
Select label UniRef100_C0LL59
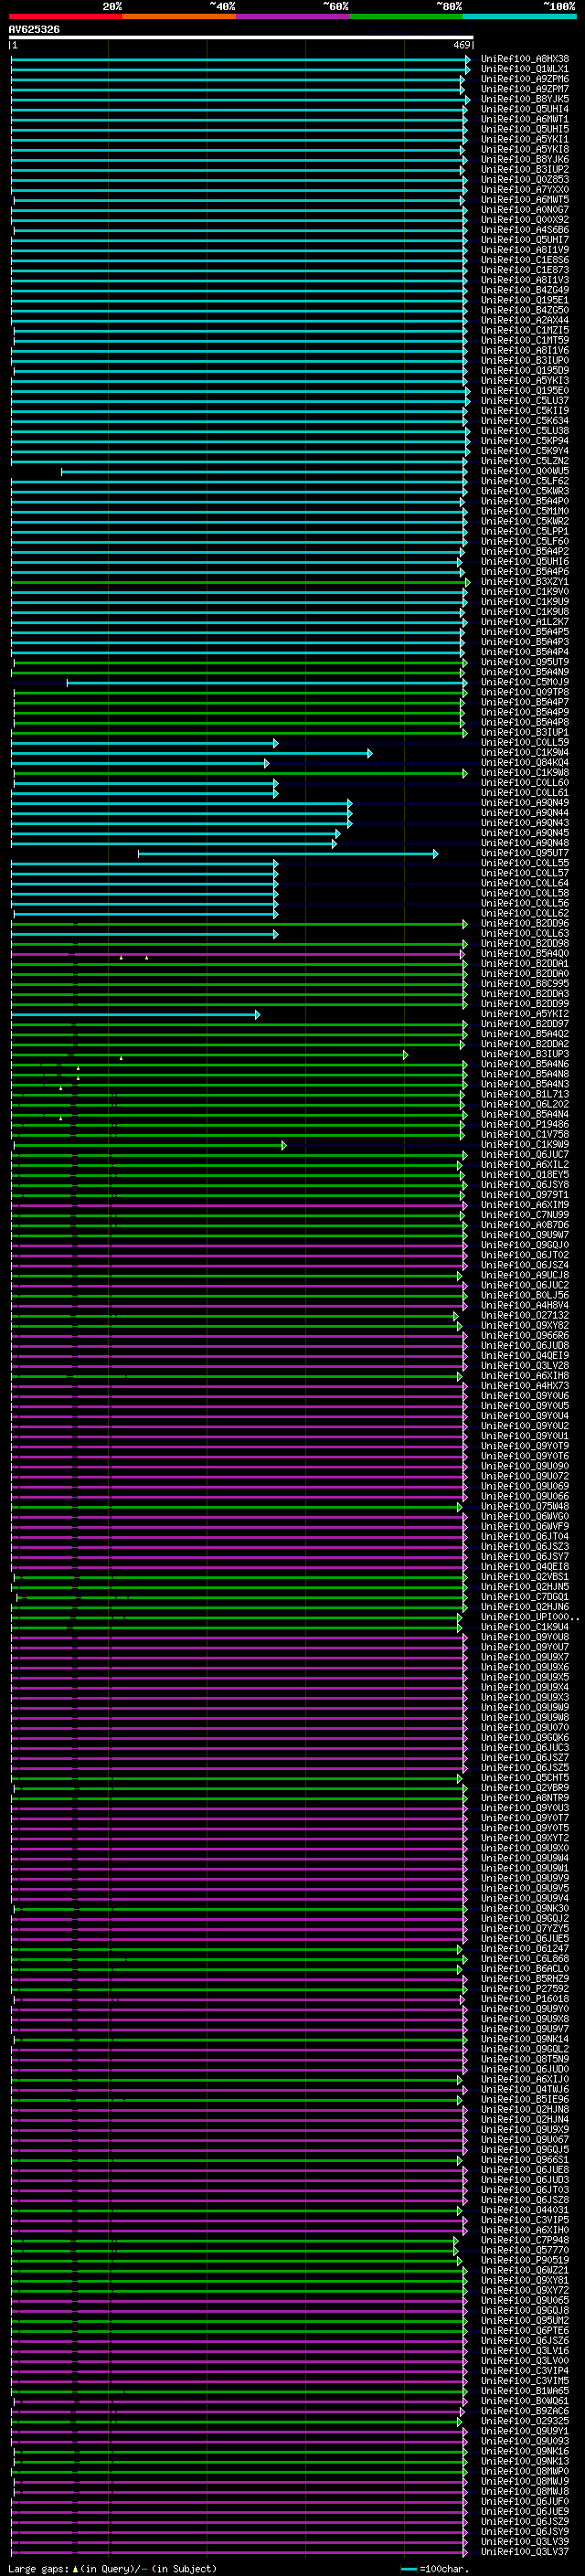(x=524, y=743)
